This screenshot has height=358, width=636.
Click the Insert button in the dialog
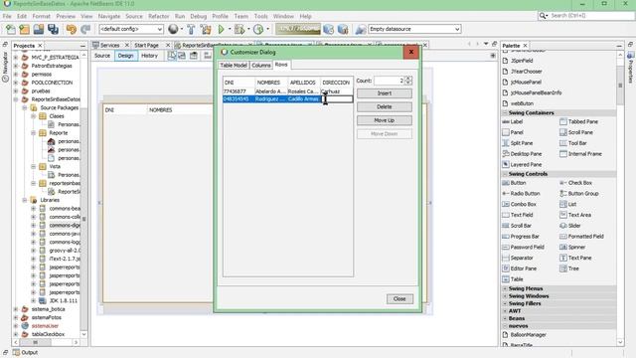[x=385, y=93]
